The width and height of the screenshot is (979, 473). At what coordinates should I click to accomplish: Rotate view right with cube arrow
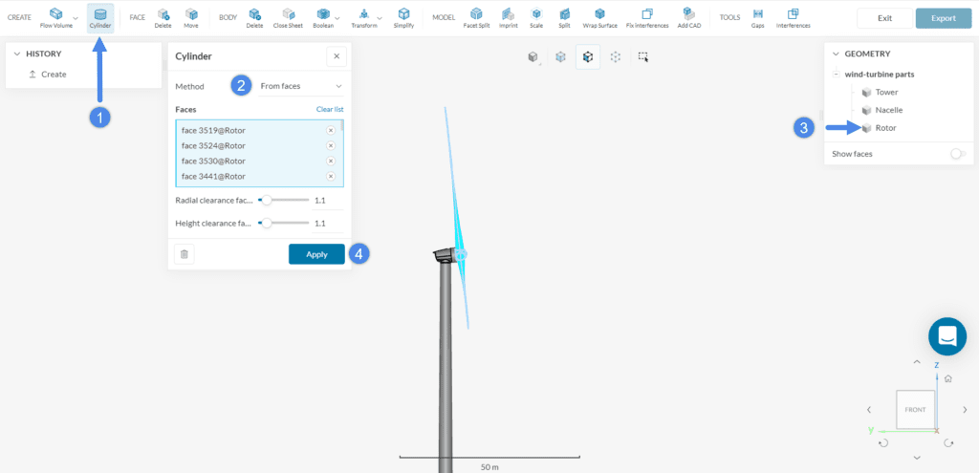[x=965, y=410]
